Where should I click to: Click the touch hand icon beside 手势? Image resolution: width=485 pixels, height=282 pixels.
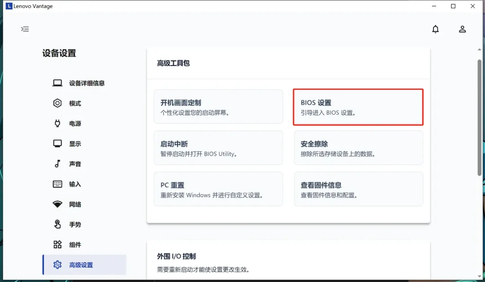[x=57, y=224]
